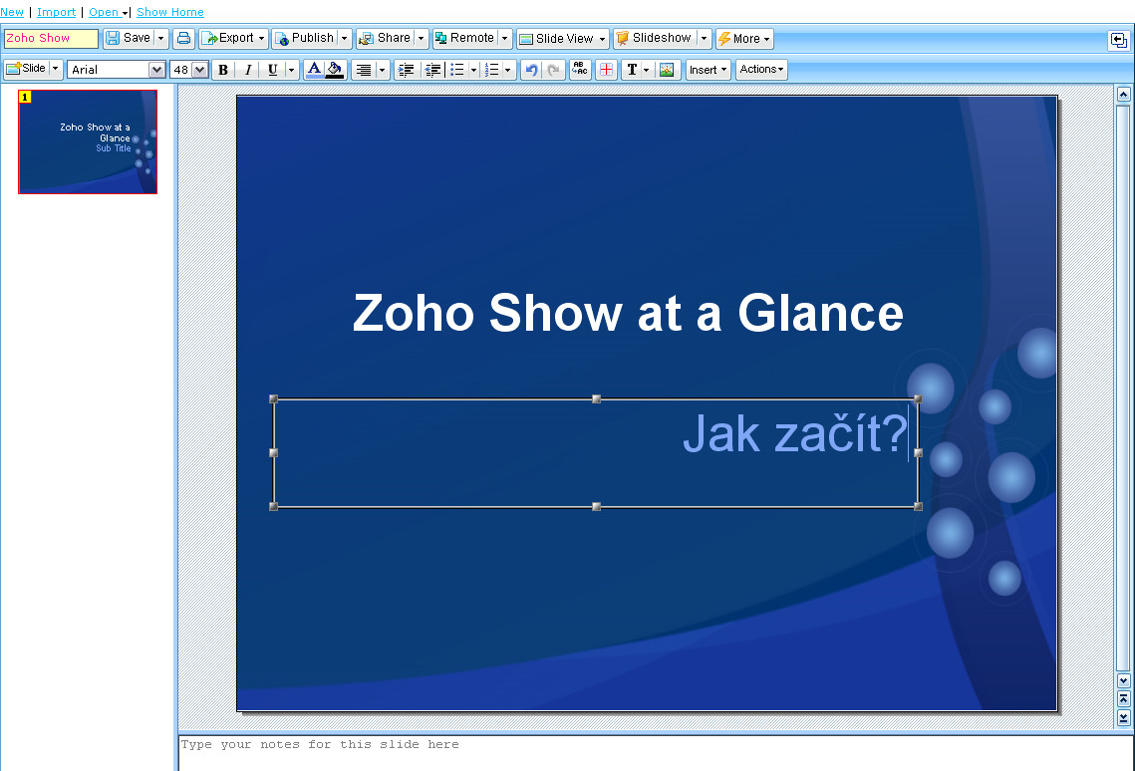Click the Print icon

click(184, 38)
